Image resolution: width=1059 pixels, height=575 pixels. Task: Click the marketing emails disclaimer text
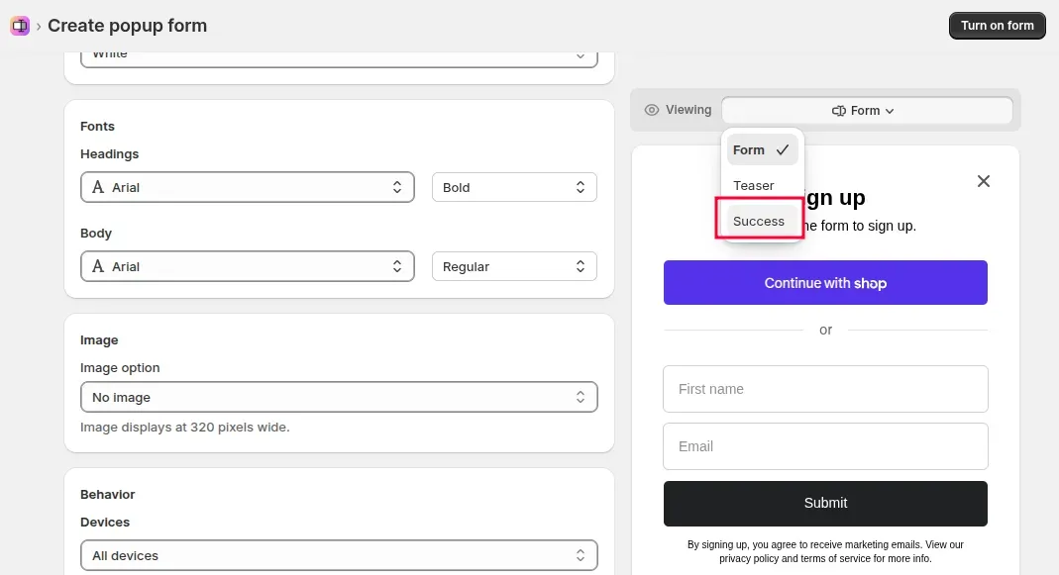pyautogui.click(x=825, y=551)
